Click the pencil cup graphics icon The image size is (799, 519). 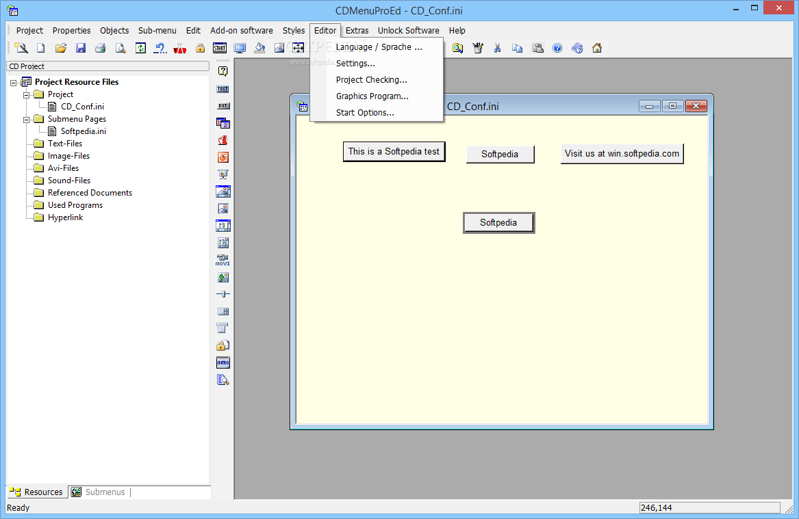477,48
